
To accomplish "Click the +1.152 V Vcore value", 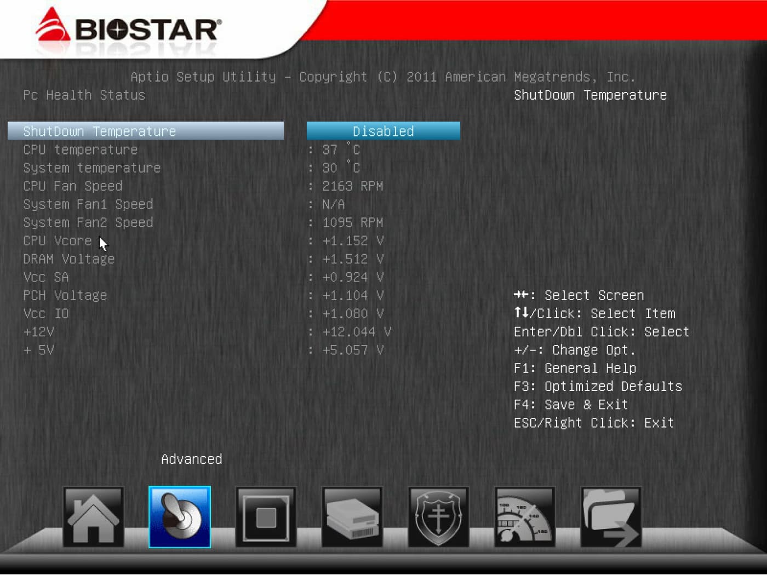I will [353, 241].
